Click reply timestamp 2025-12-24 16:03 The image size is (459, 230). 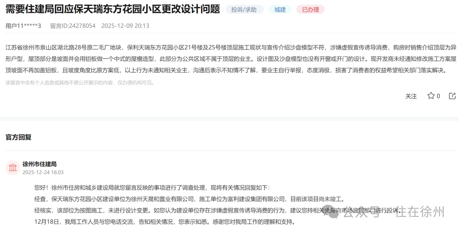coord(43,172)
